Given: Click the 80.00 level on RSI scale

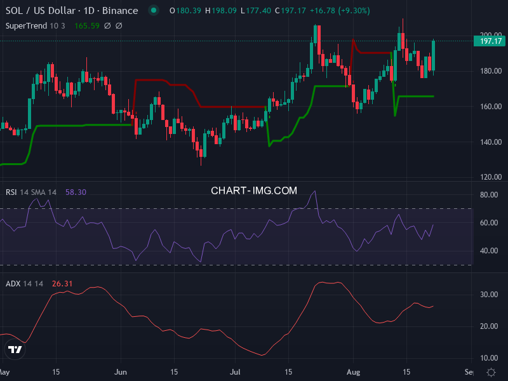Looking at the screenshot, I should 489,195.
